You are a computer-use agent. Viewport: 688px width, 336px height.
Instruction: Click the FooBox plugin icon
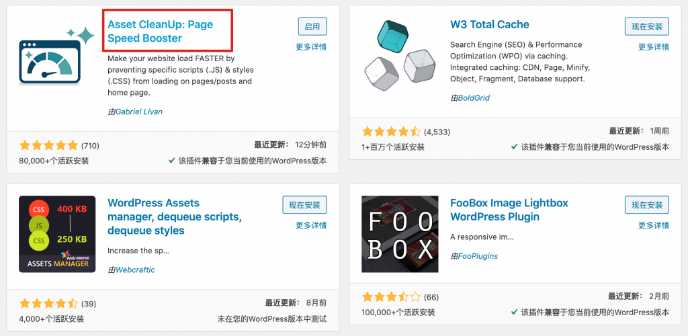coord(395,234)
